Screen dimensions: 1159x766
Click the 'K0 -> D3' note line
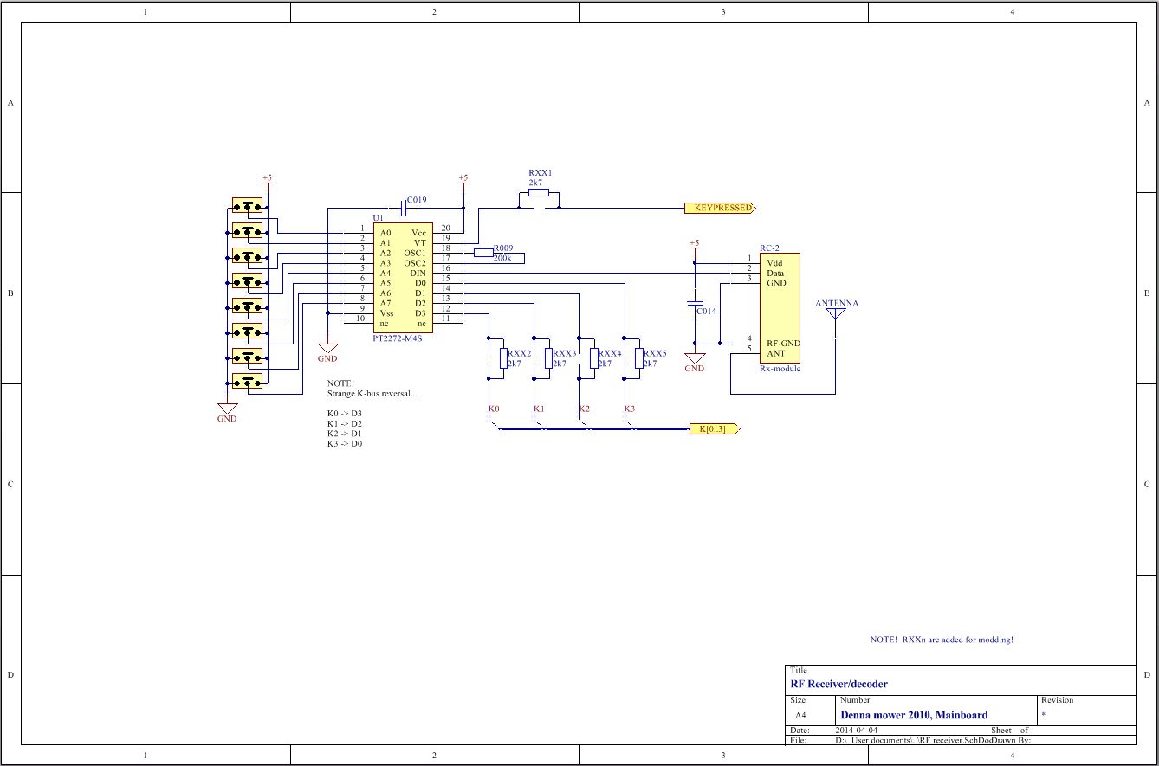coord(345,414)
